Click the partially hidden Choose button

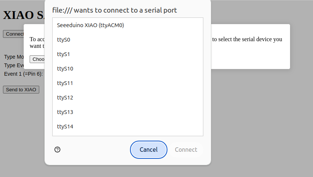click(37, 59)
